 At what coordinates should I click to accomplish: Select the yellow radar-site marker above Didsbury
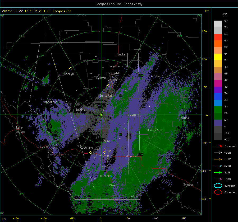(101, 115)
